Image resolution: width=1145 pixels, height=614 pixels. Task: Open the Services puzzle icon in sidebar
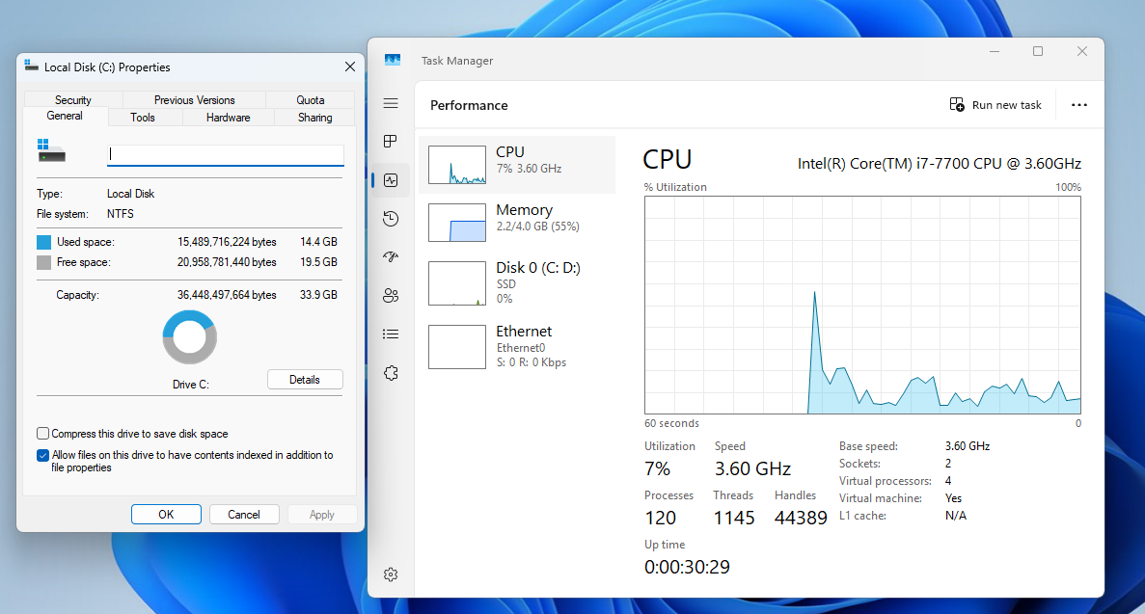[391, 373]
